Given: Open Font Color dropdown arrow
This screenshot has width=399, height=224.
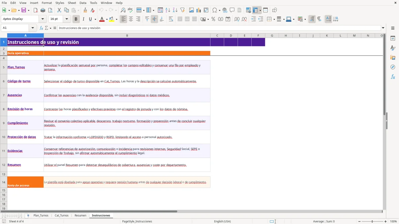Looking at the screenshot, I should 107,19.
